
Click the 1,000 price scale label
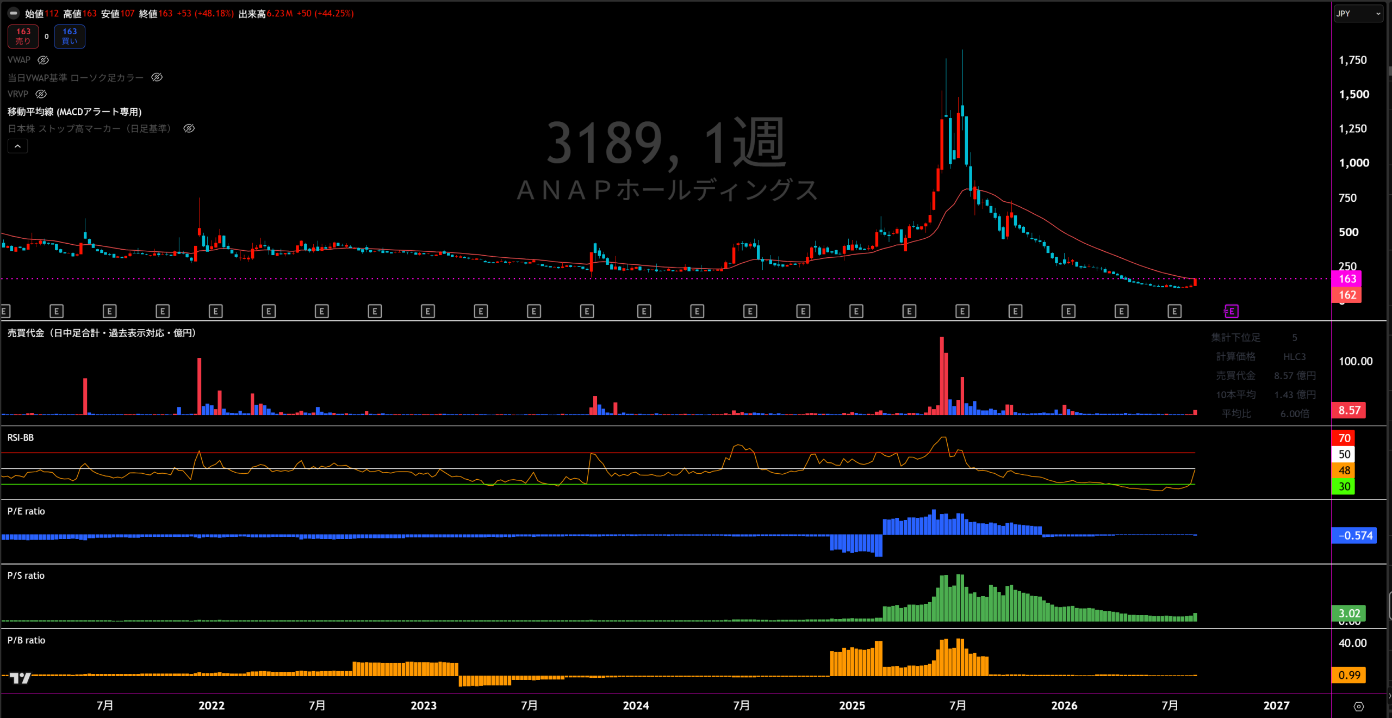pos(1354,163)
